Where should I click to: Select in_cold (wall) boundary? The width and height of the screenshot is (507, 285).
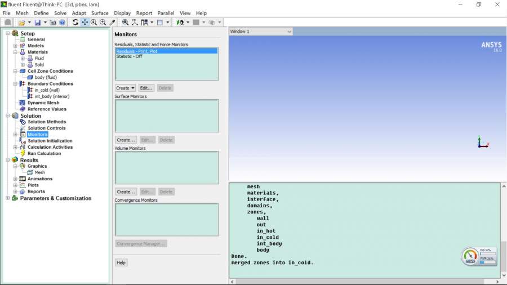point(47,90)
